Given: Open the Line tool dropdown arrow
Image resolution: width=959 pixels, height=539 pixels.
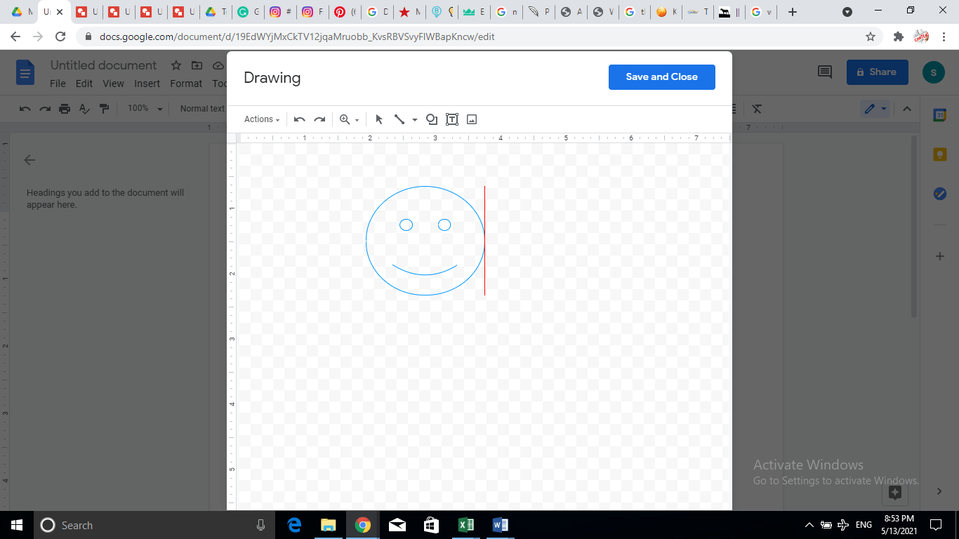Looking at the screenshot, I should pos(414,119).
